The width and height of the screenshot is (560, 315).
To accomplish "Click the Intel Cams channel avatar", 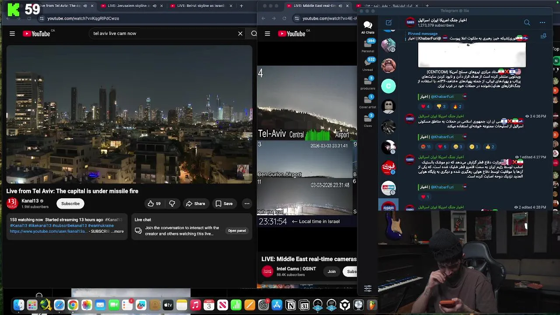I will pos(267,272).
